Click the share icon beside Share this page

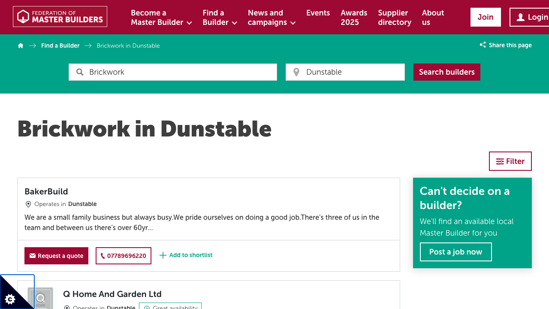click(x=483, y=45)
